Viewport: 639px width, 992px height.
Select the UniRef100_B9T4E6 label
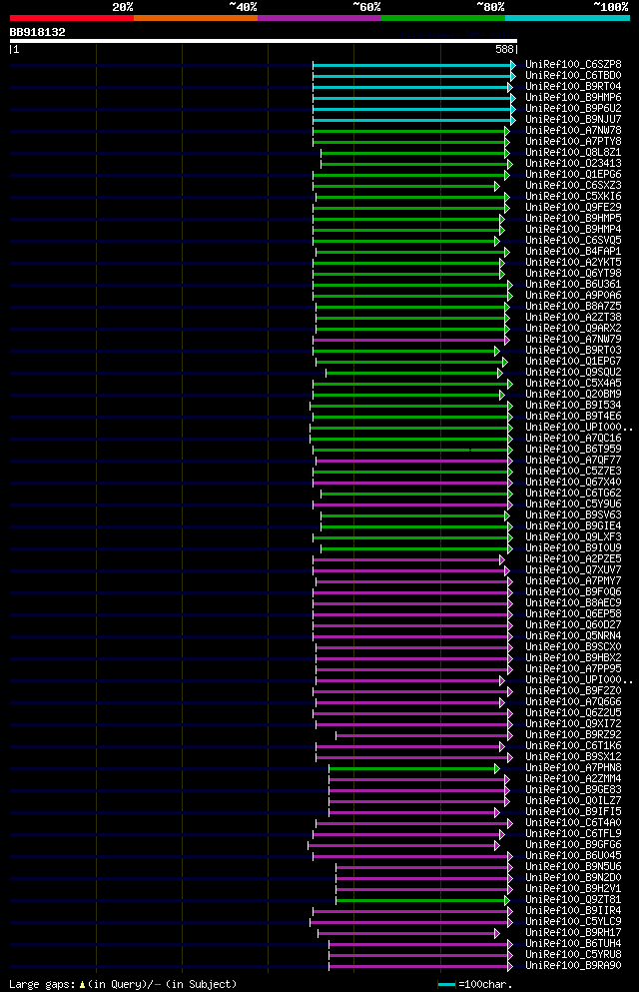click(573, 417)
